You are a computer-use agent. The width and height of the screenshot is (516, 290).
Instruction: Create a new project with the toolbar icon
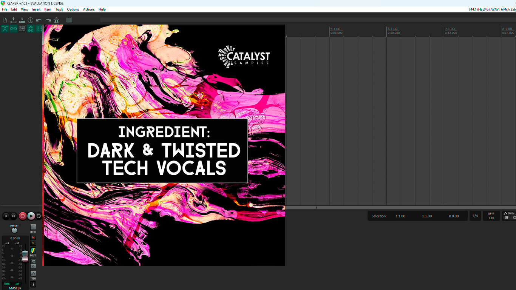5,20
